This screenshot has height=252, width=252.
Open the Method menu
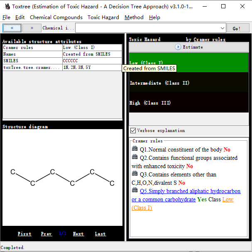[x=134, y=17]
